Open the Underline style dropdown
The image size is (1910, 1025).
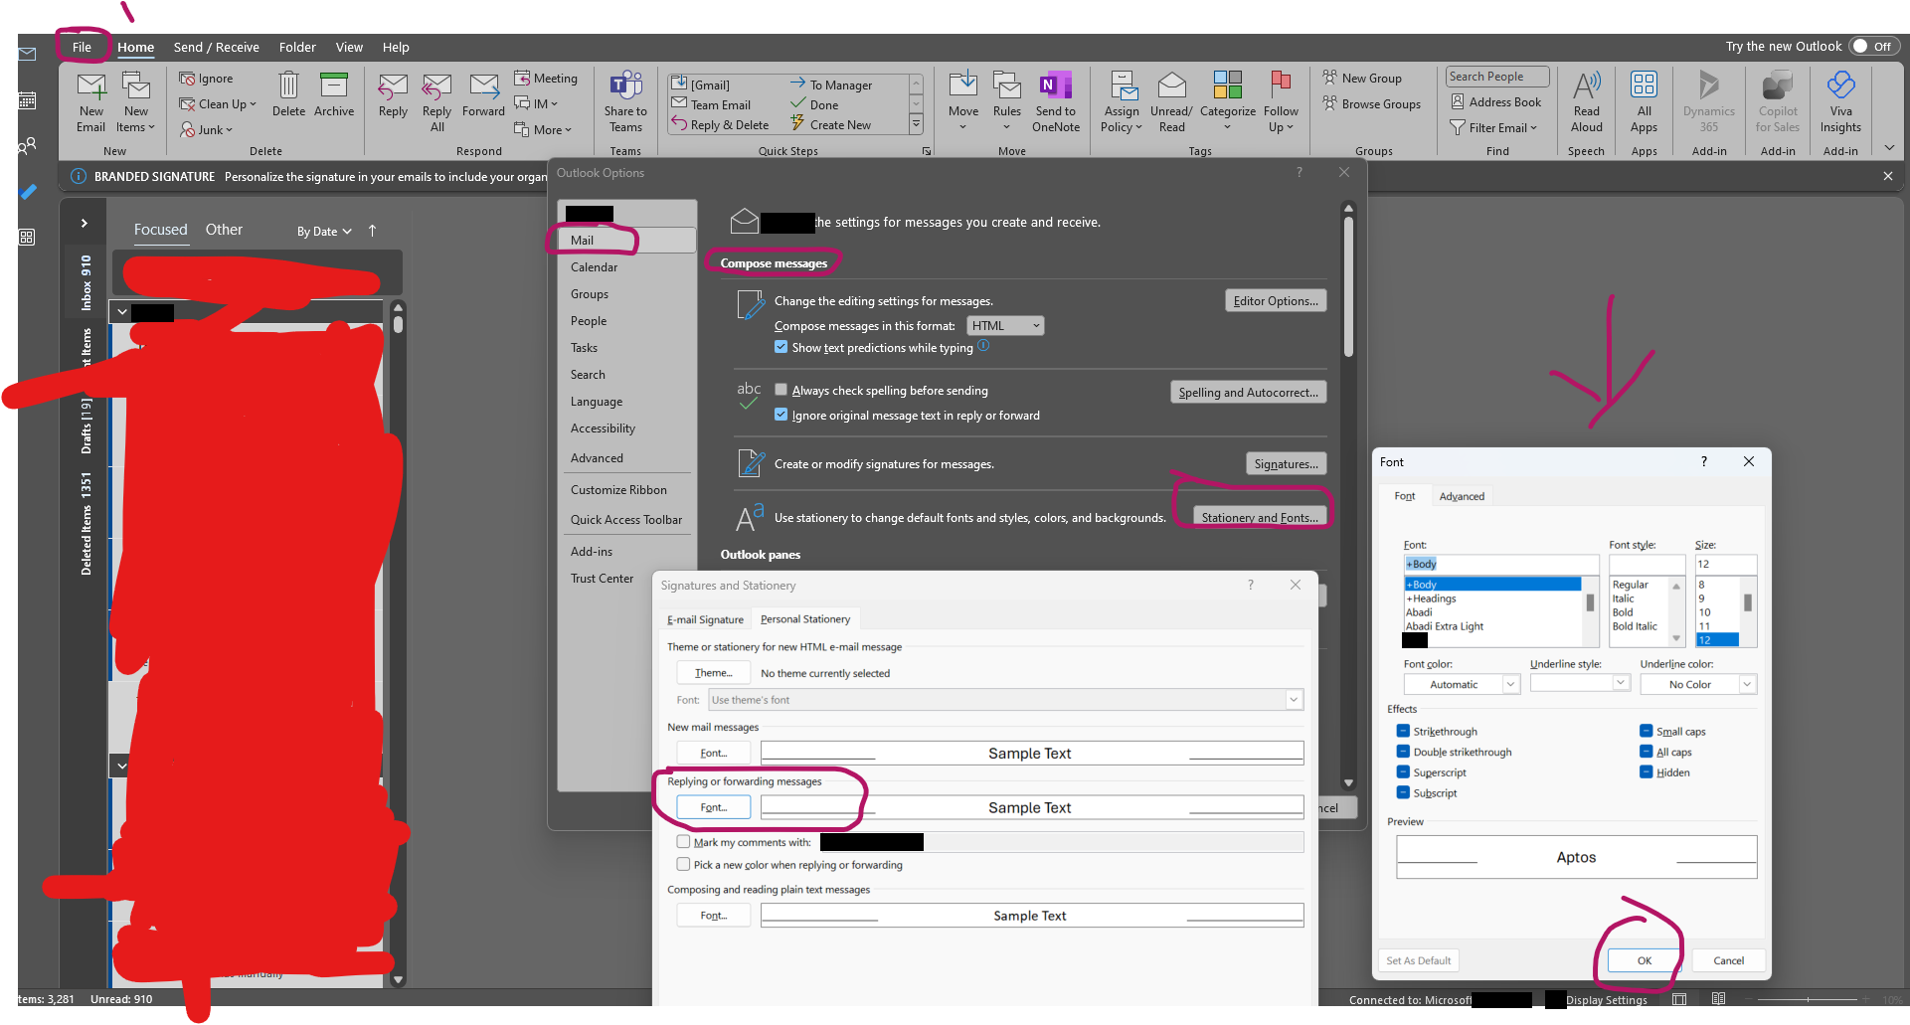[x=1580, y=682]
